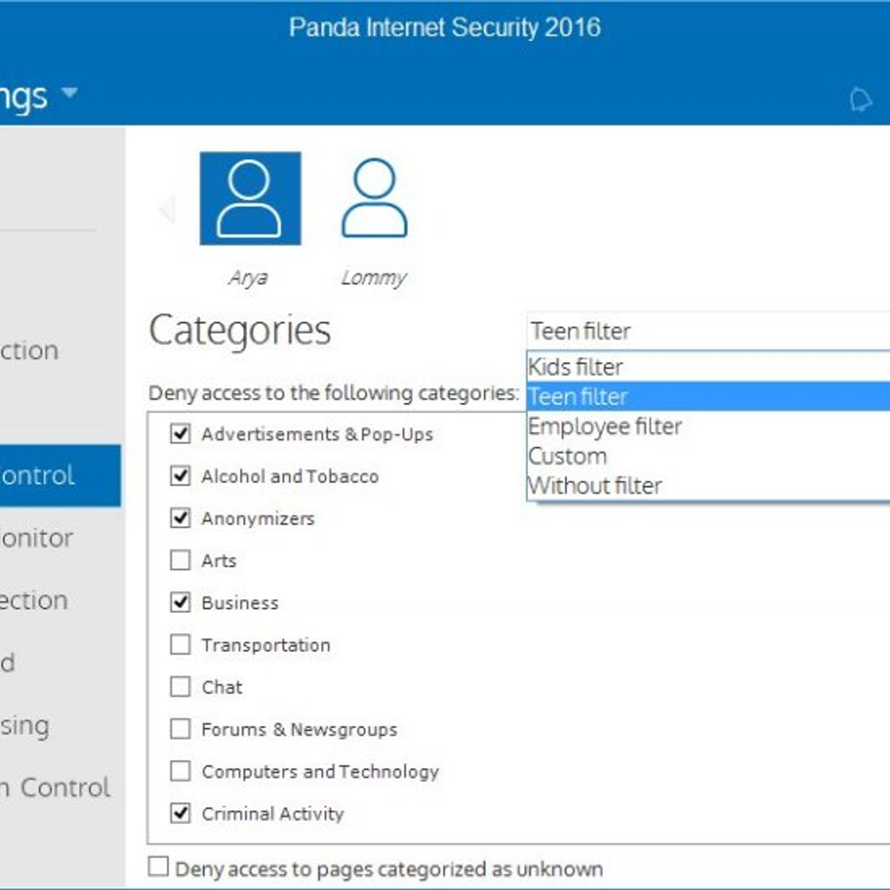This screenshot has height=890, width=890.
Task: Enable blocking of Transportation category
Action: [180, 645]
